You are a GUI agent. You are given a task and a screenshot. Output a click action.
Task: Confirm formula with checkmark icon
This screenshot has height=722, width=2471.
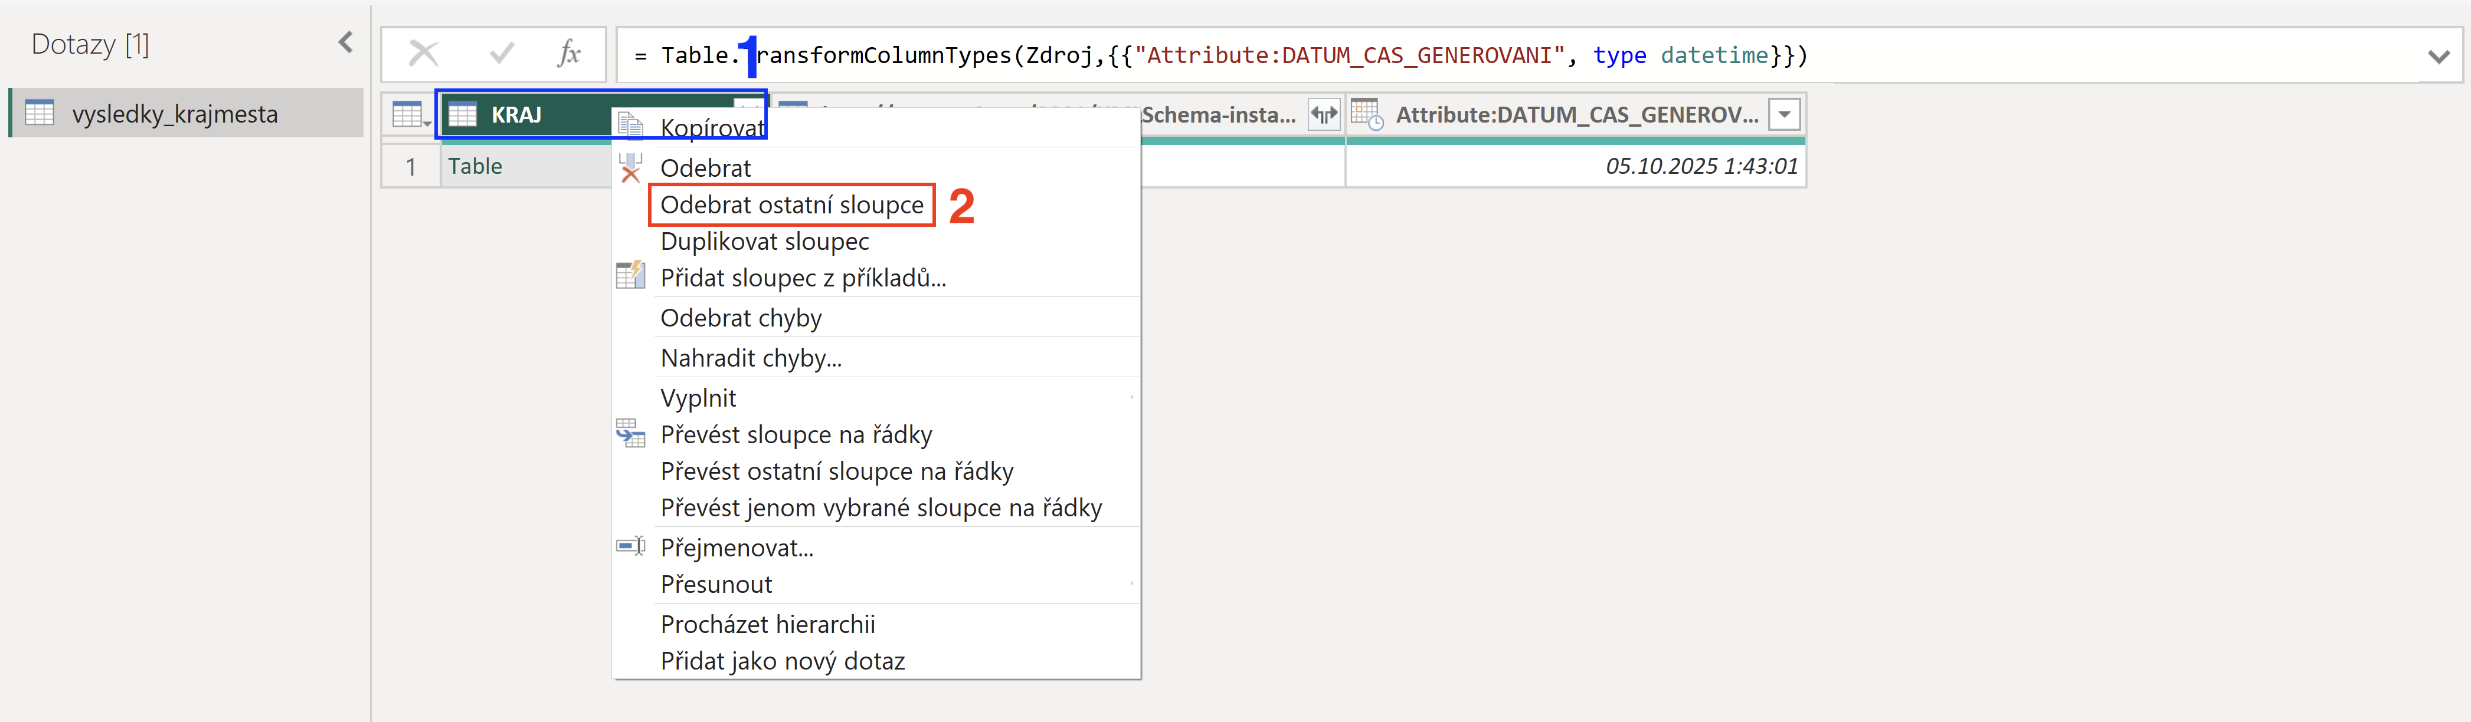(x=500, y=54)
